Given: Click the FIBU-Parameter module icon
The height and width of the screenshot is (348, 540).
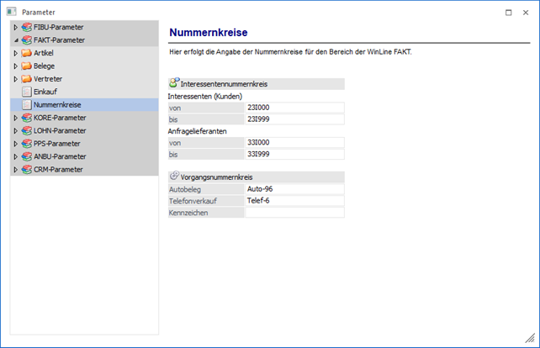Looking at the screenshot, I should point(27,28).
